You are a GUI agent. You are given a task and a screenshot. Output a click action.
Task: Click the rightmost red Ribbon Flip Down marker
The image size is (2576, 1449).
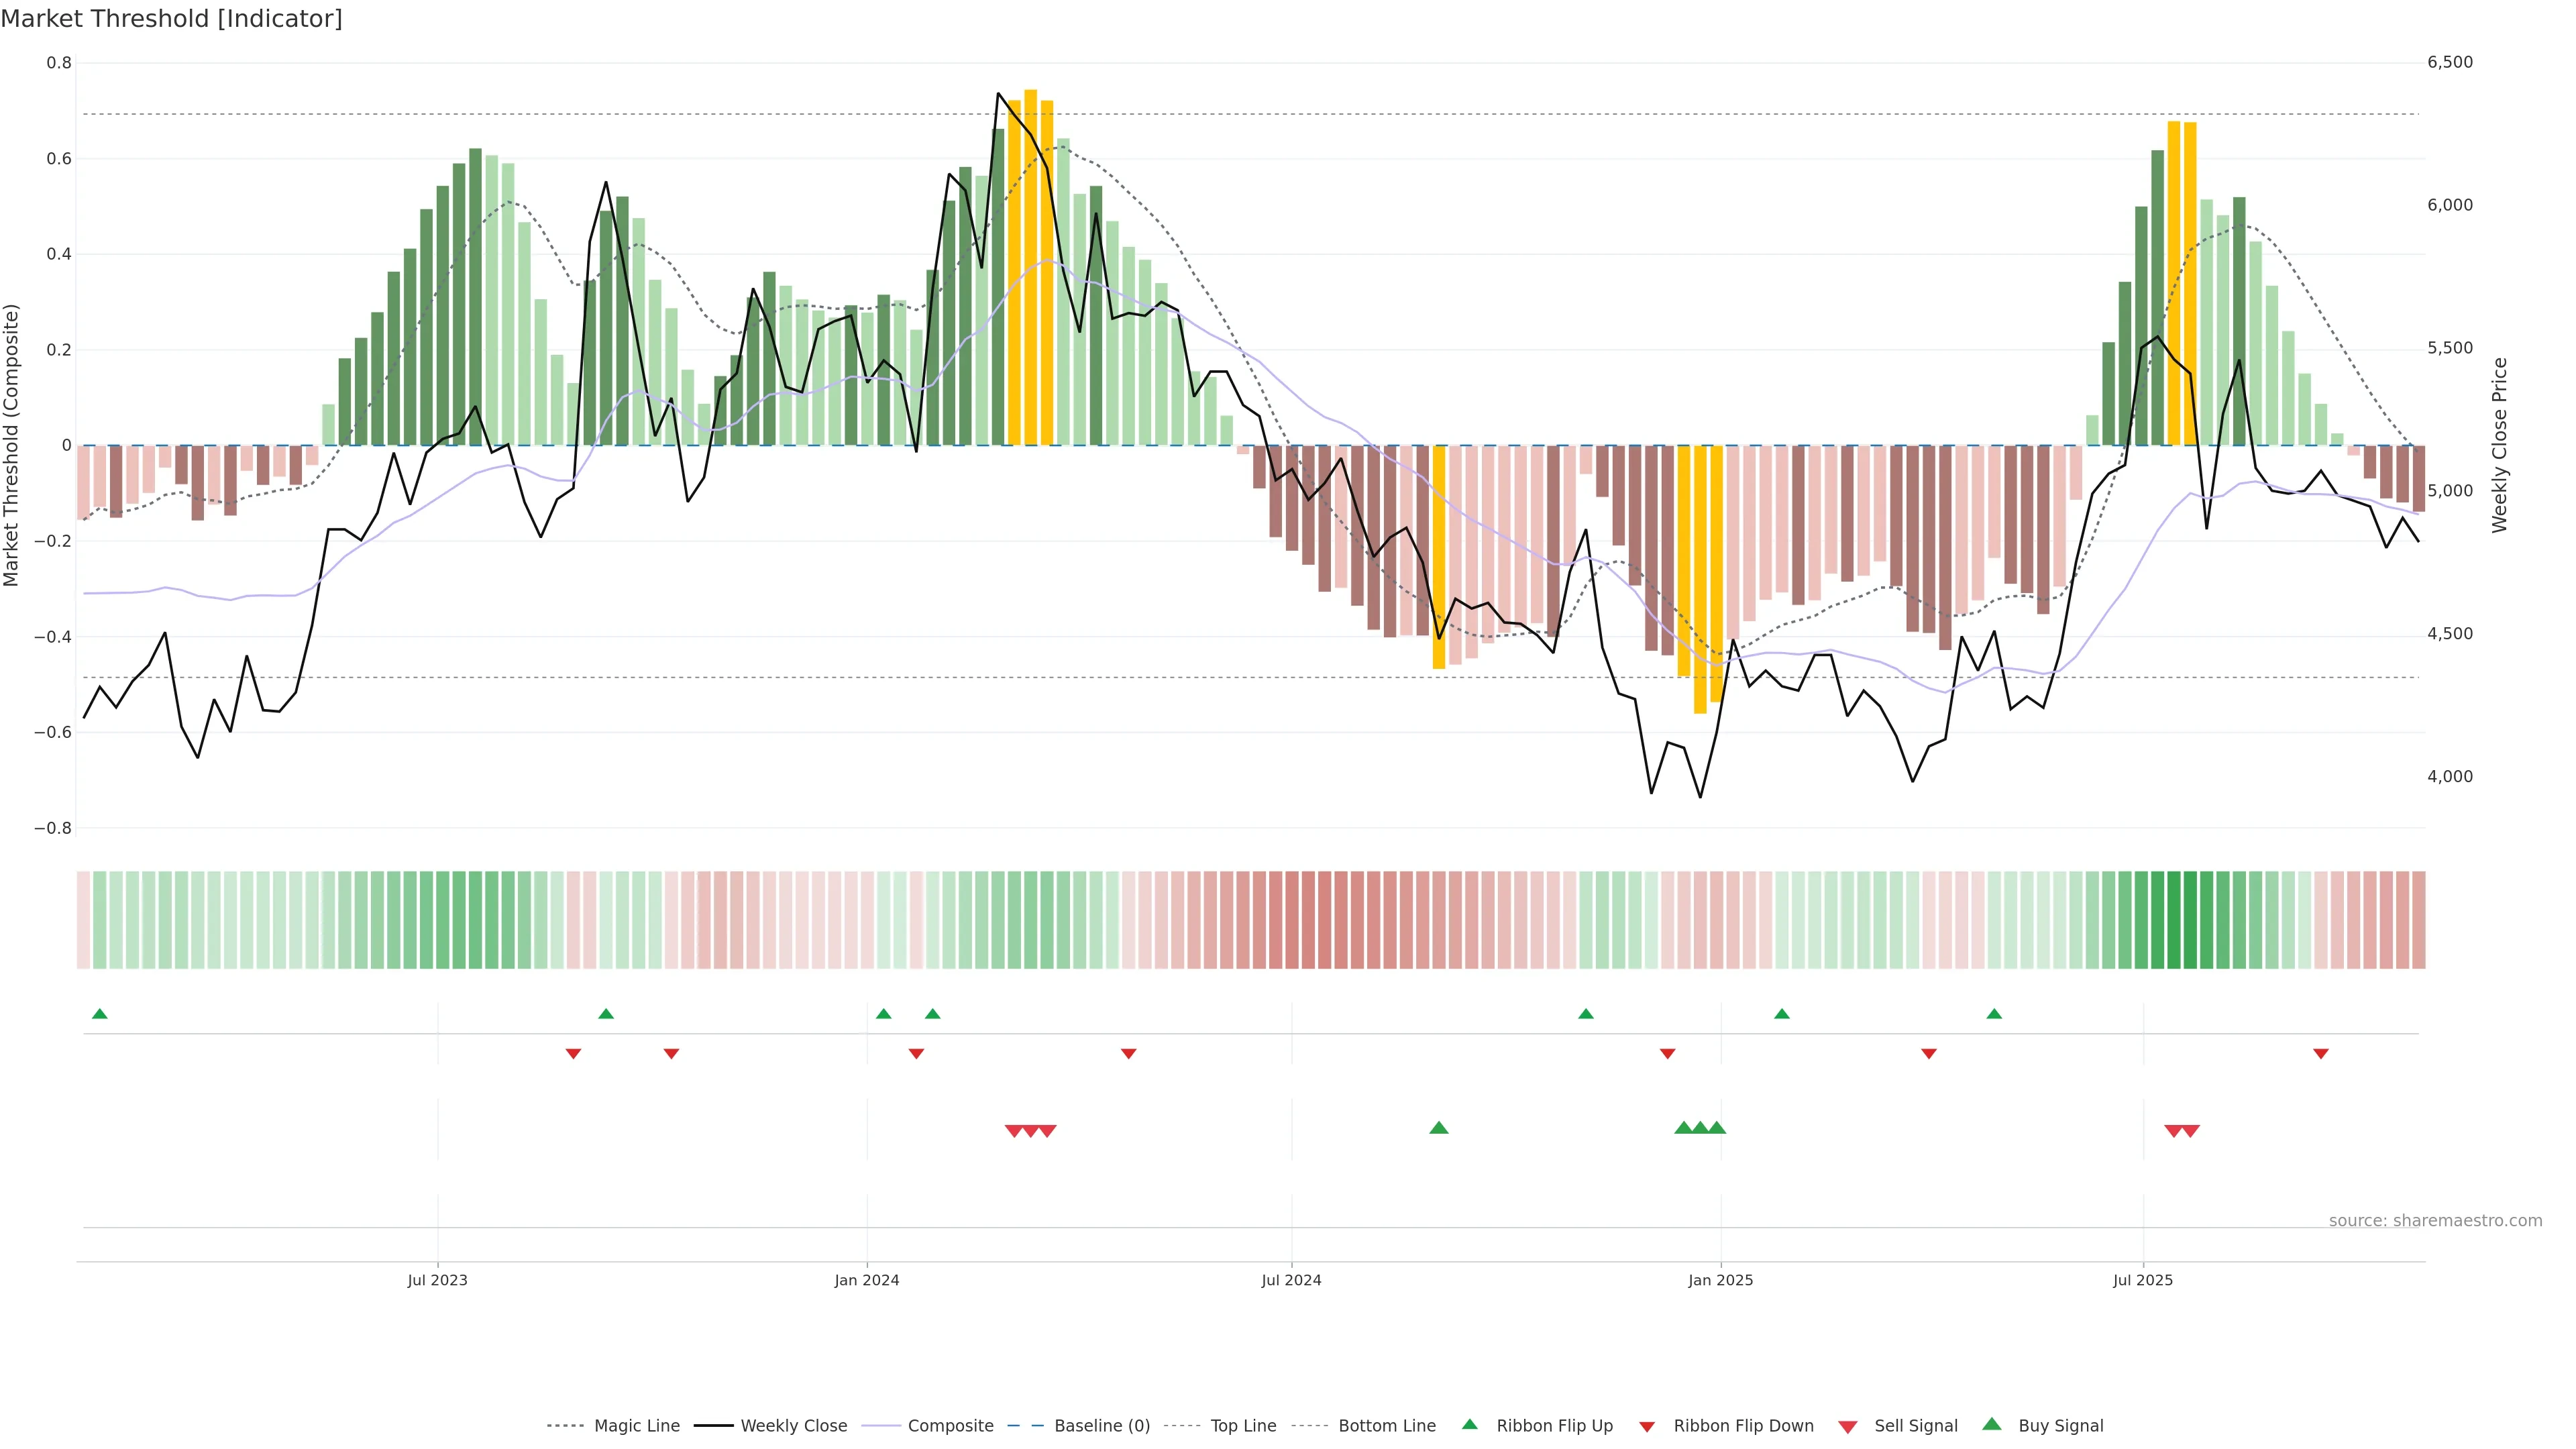click(x=2320, y=1054)
